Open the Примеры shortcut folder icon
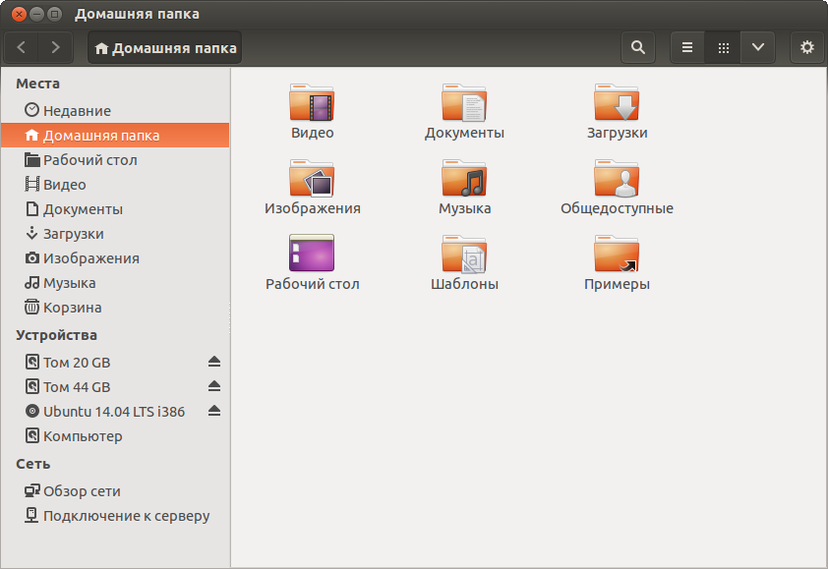 pyautogui.click(x=617, y=254)
